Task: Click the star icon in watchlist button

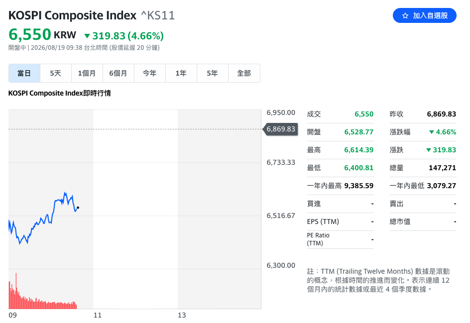Action: [x=405, y=15]
